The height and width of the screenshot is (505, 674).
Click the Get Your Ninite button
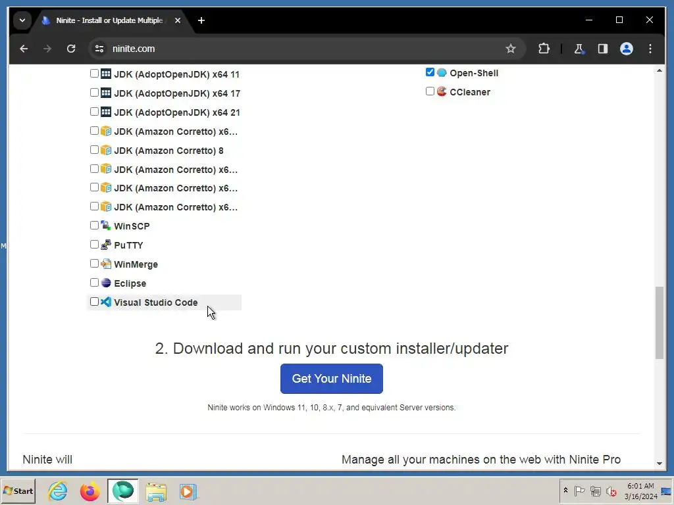tap(332, 378)
